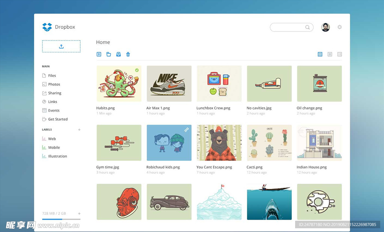384x232 pixels.
Task: Click the inbox tray toolbar icon
Action: (x=118, y=54)
